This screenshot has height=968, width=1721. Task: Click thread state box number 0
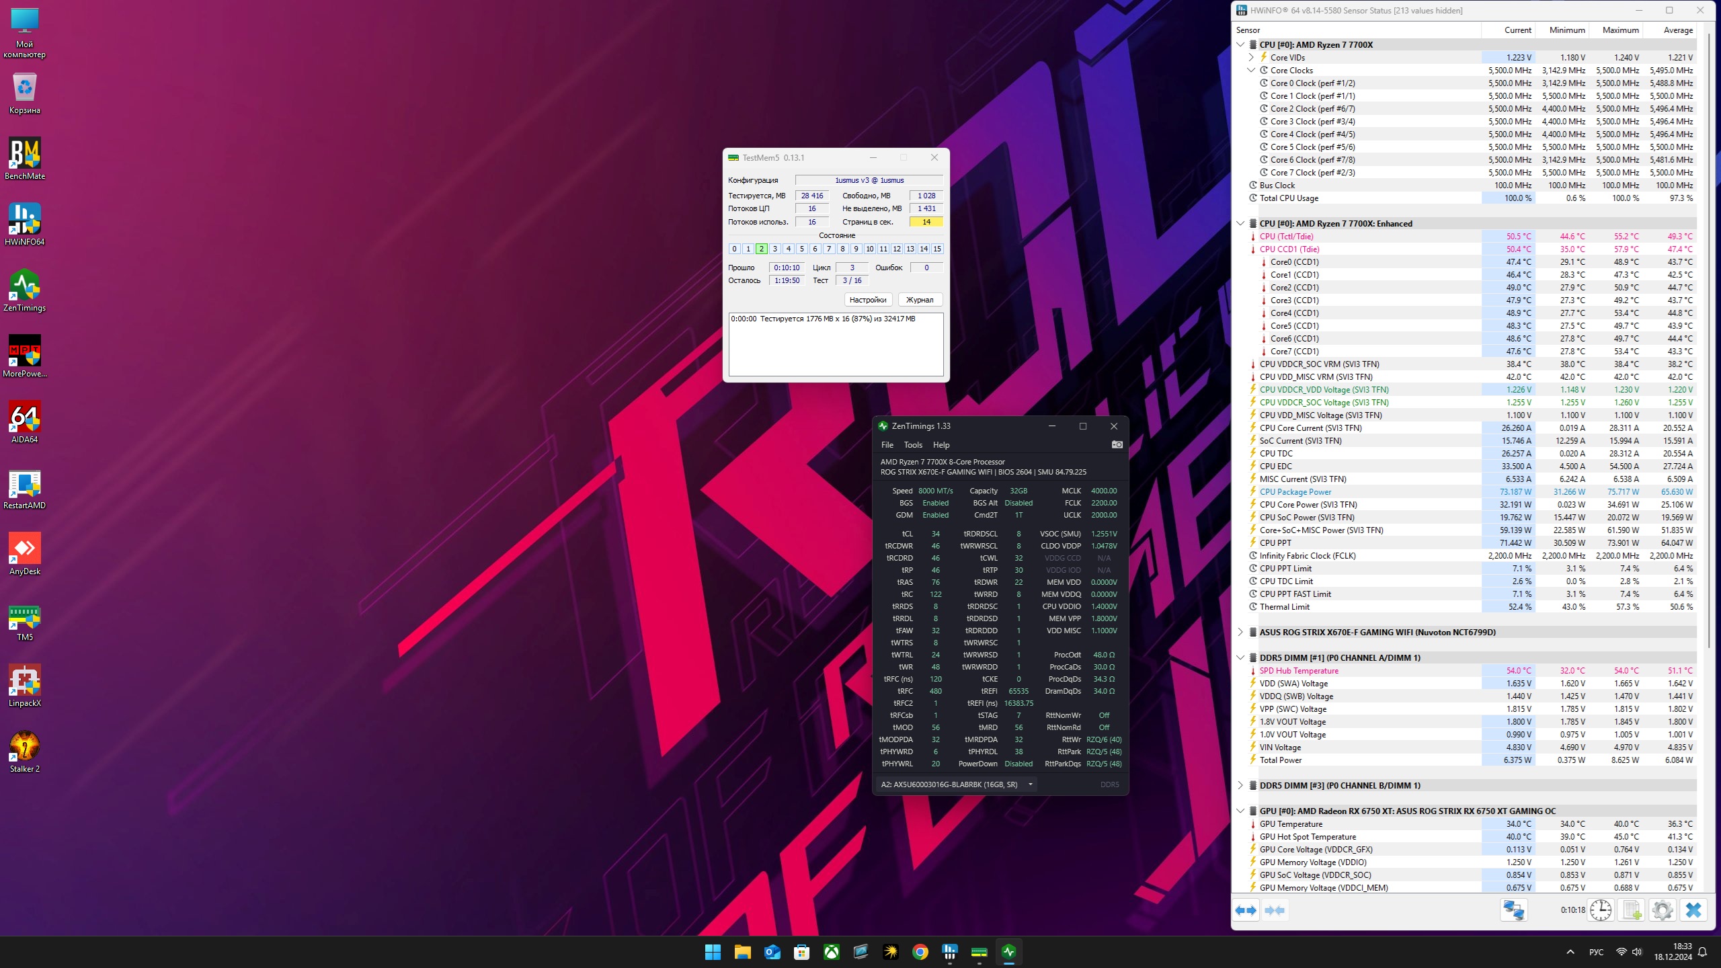click(734, 249)
